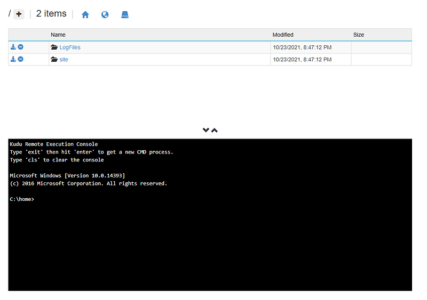The height and width of the screenshot is (300, 427).
Task: Click the 'Type cls to clear' console line
Action: click(57, 160)
